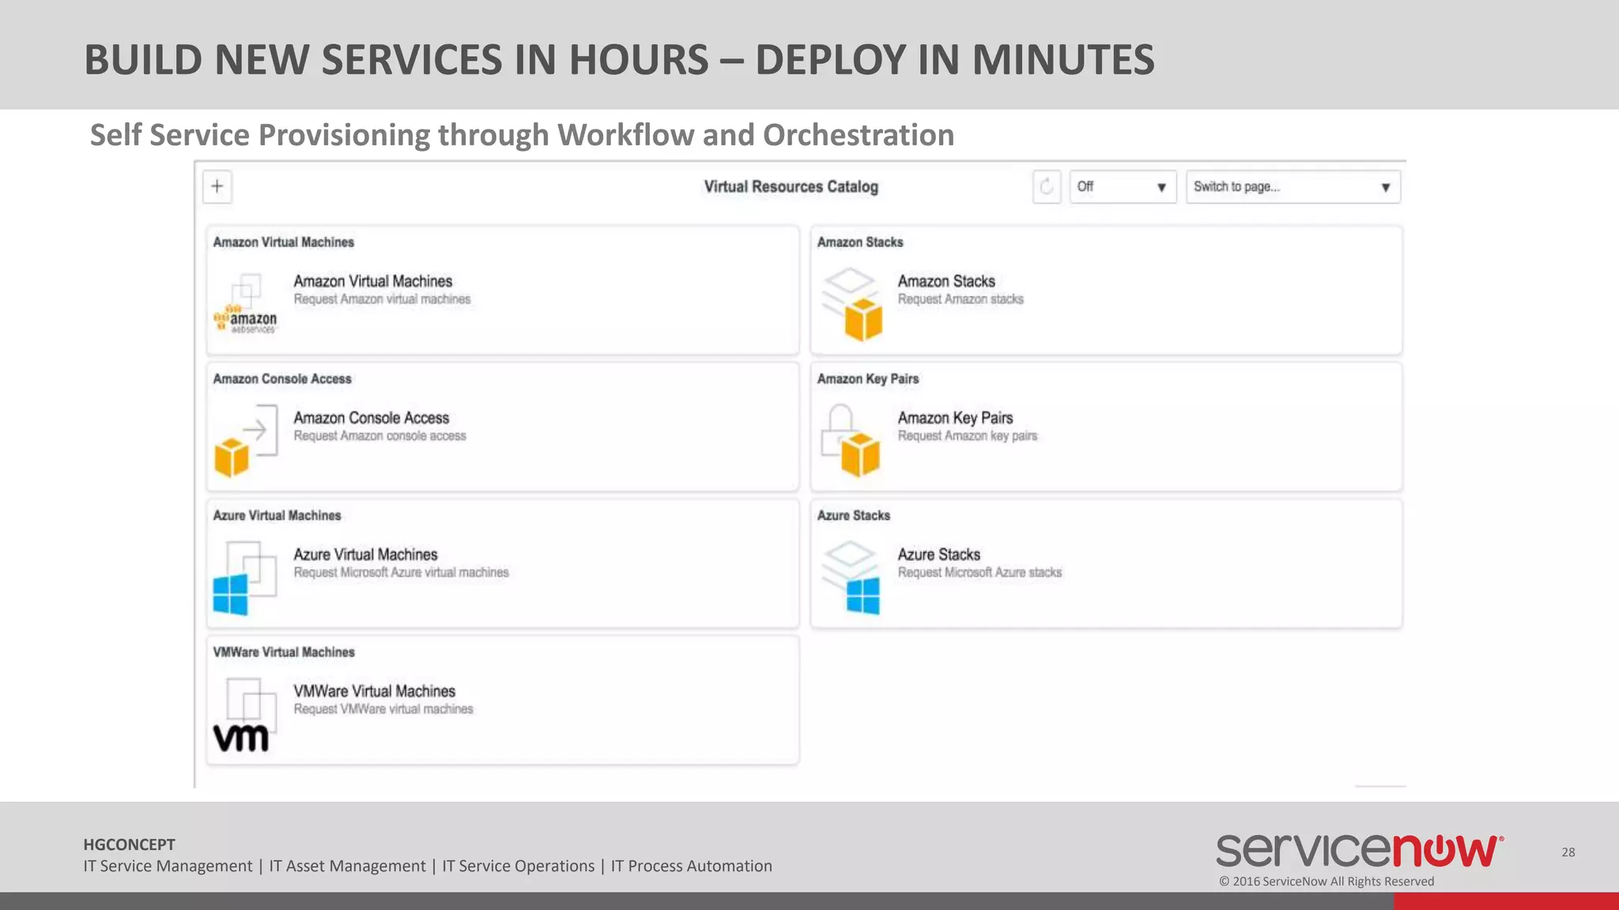This screenshot has height=910, width=1619.
Task: Open the Amazon Console Access item link
Action: 372,418
